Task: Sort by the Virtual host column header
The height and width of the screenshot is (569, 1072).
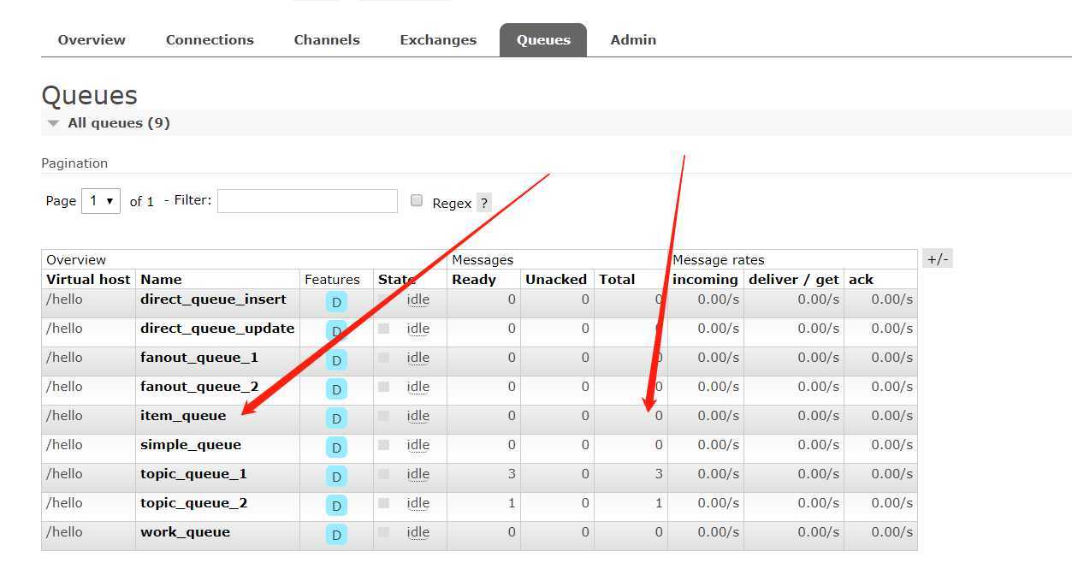Action: tap(88, 280)
